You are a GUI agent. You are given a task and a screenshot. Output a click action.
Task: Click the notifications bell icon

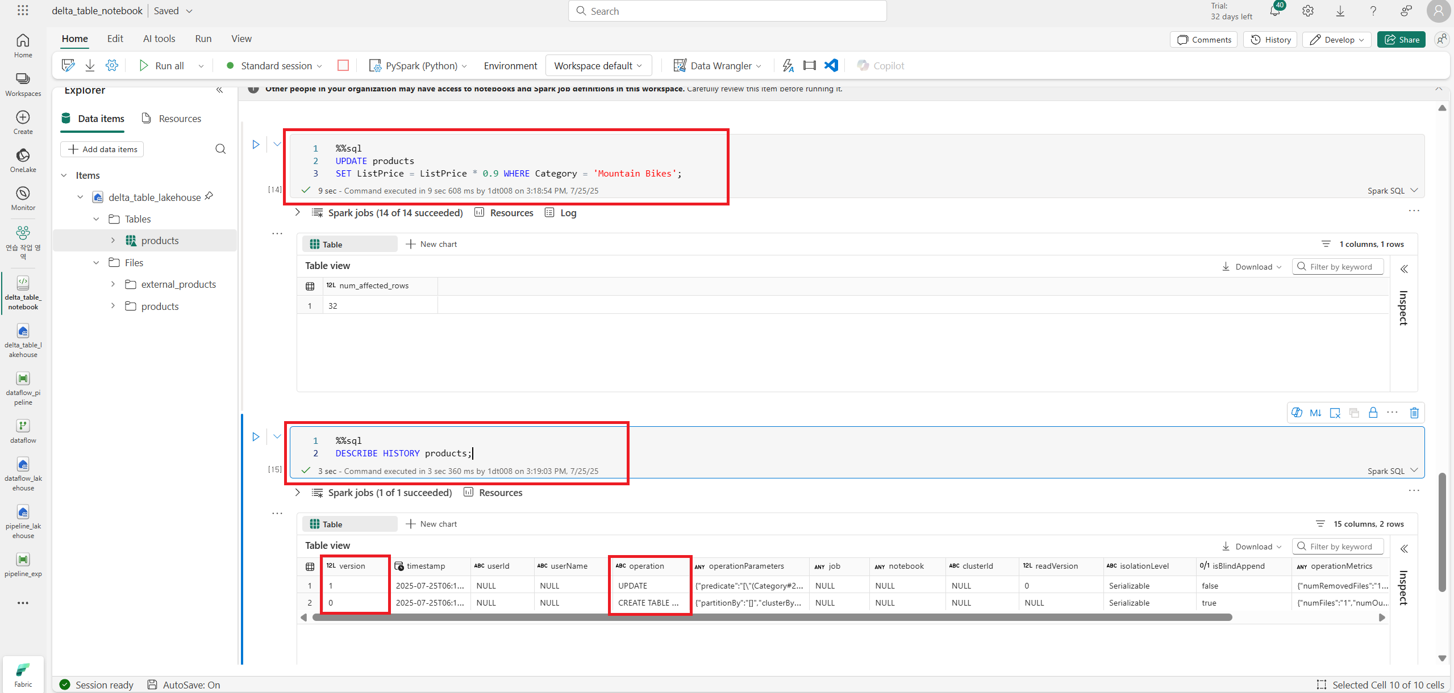tap(1274, 11)
